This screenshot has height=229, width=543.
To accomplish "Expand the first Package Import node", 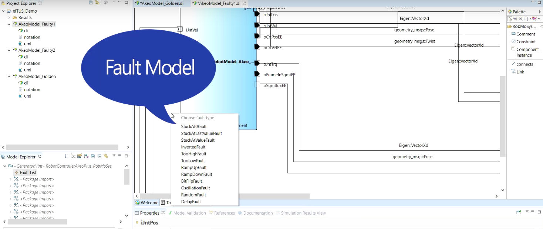I will (10, 179).
